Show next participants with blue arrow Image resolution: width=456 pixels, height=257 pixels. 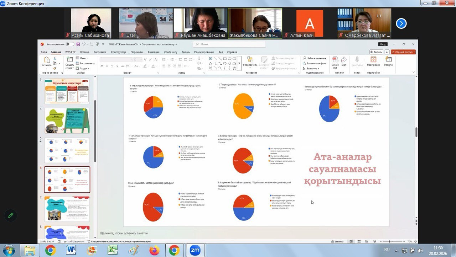[x=401, y=23]
